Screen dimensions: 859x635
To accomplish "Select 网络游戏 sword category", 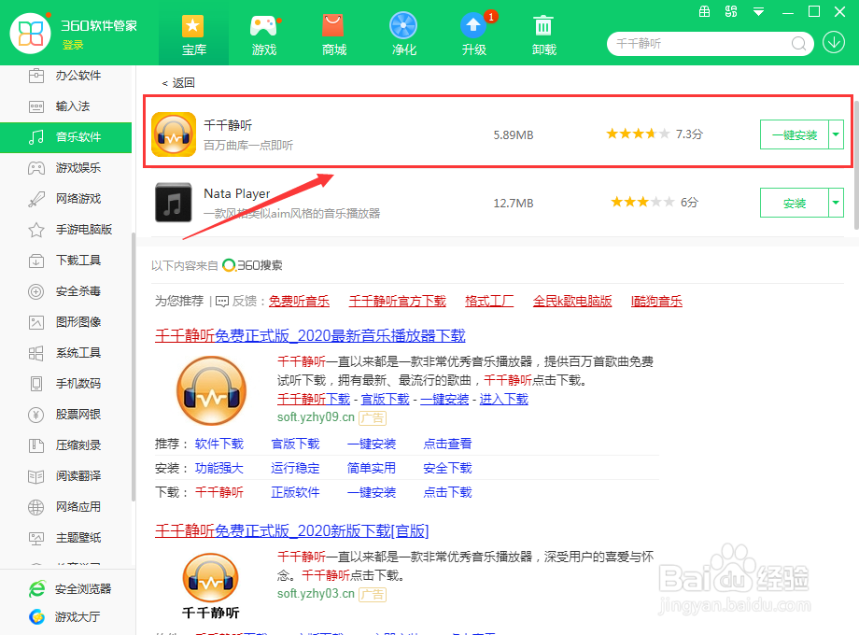I will point(65,198).
